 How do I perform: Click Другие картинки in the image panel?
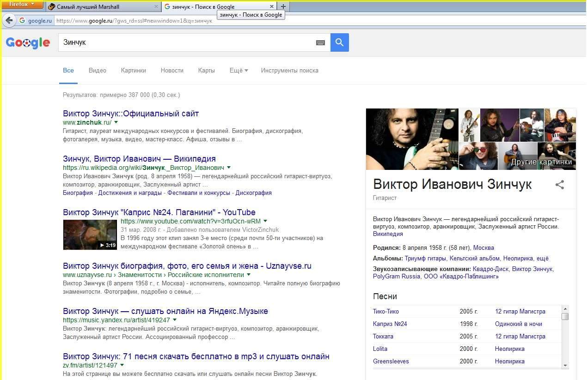coord(541,162)
